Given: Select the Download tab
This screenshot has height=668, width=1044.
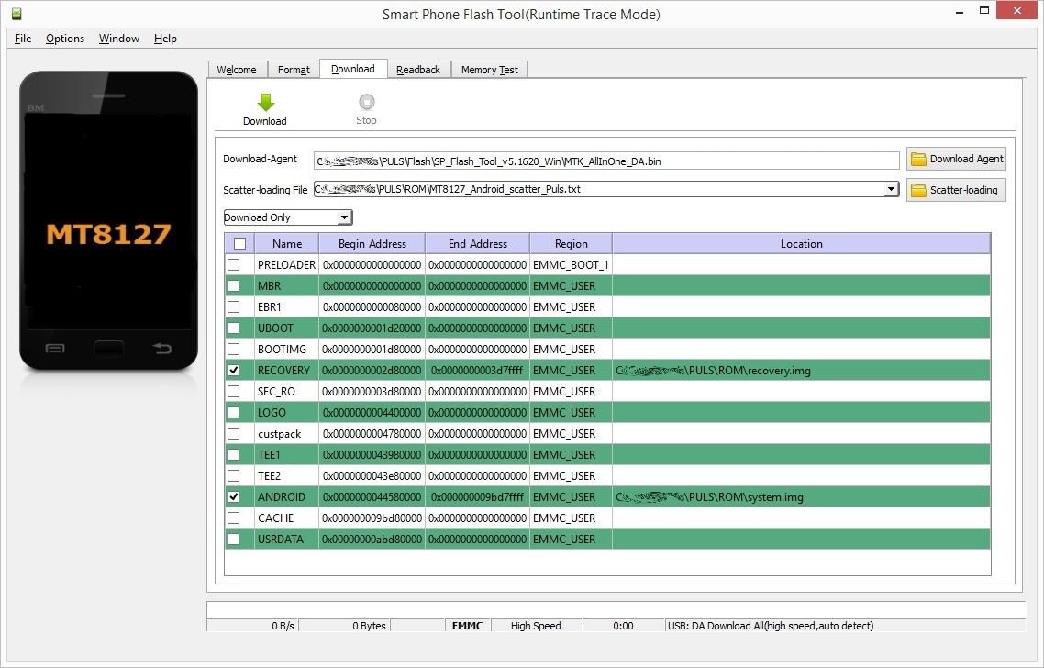Looking at the screenshot, I should tap(353, 69).
